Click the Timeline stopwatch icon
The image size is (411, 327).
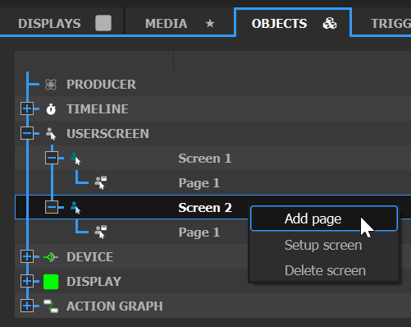click(51, 109)
